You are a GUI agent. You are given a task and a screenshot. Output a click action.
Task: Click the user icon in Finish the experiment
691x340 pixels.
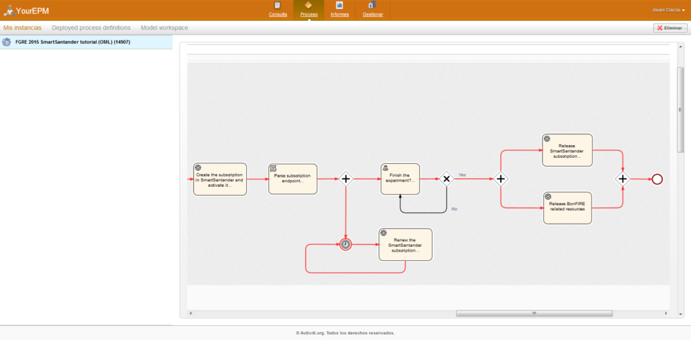pos(385,168)
